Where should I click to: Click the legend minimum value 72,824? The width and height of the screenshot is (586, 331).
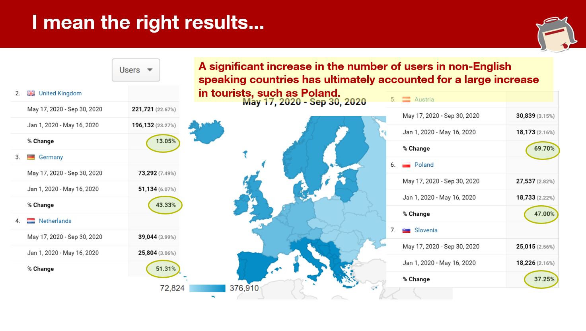[x=172, y=288]
